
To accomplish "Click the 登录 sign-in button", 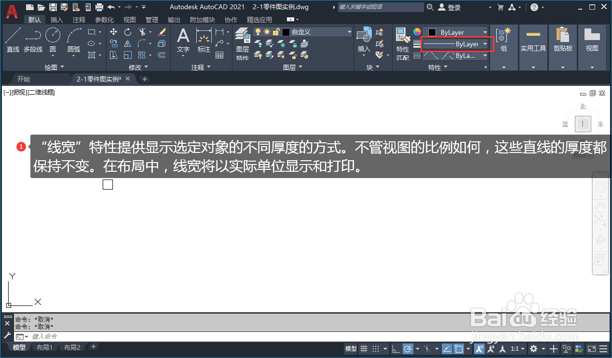I will point(449,7).
